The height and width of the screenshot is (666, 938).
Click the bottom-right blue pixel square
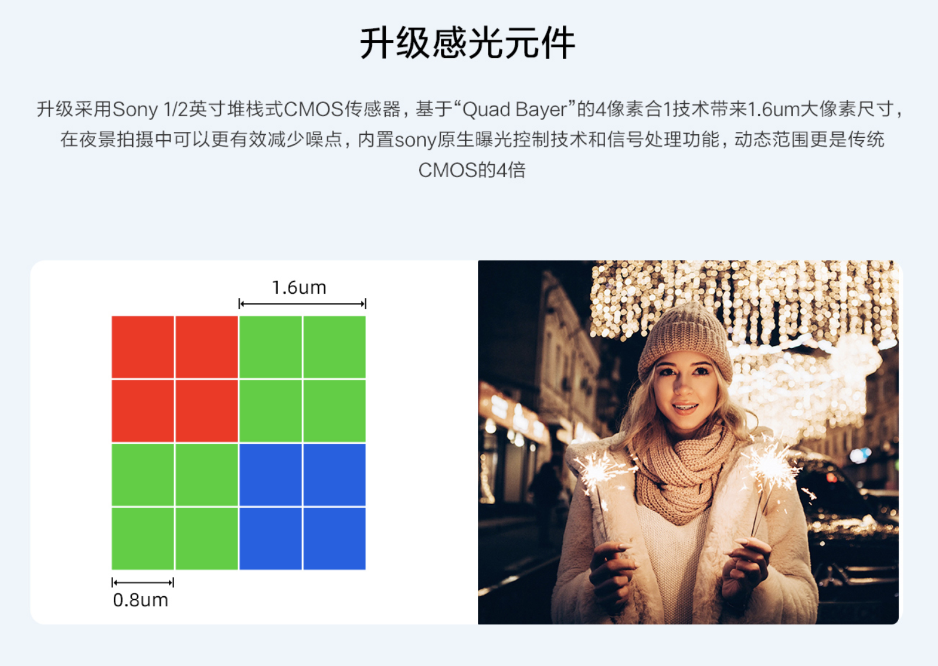335,539
